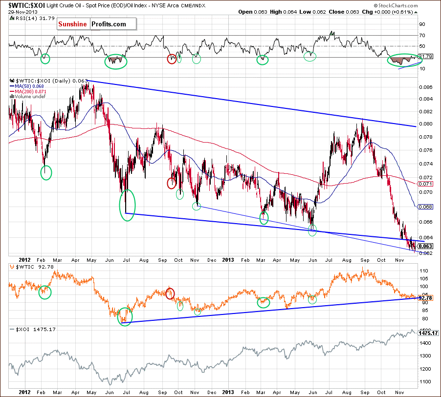This screenshot has height=397, width=441.
Task: Click the gray line marker before $XOI 1475.17
Action: click(12, 329)
